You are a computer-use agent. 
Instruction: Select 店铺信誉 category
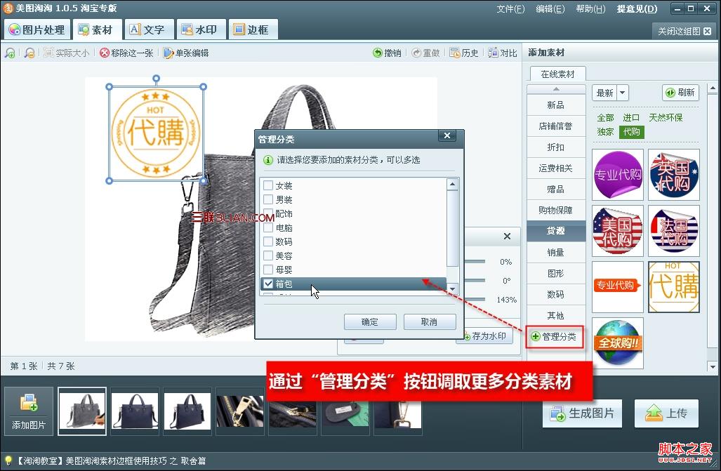pyautogui.click(x=556, y=126)
